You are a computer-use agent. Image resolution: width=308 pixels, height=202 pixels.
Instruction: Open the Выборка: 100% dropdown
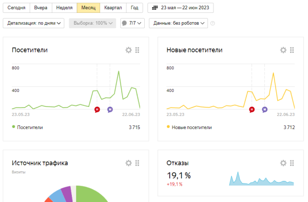pos(92,23)
